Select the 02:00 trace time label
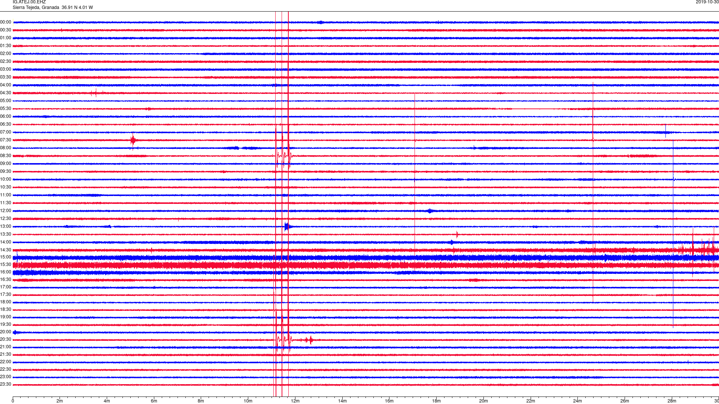The width and height of the screenshot is (719, 404). point(6,53)
